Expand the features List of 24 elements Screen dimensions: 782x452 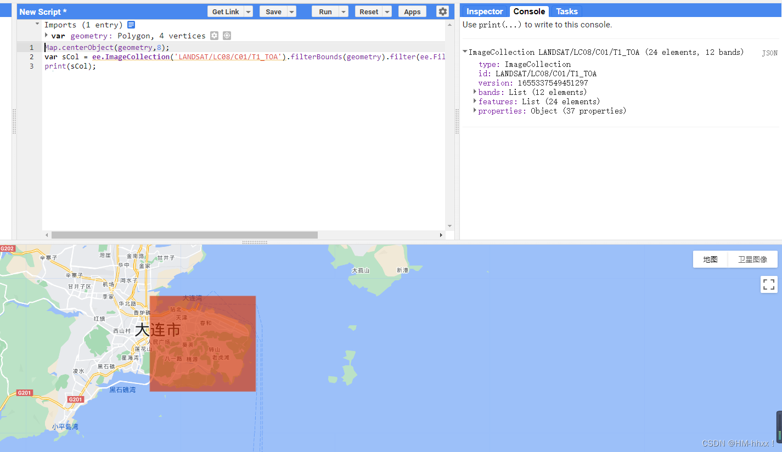[475, 101]
